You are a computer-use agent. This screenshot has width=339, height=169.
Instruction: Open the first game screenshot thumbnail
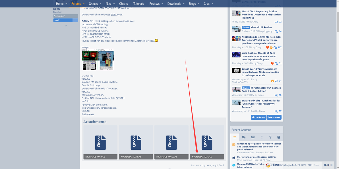tap(90, 59)
